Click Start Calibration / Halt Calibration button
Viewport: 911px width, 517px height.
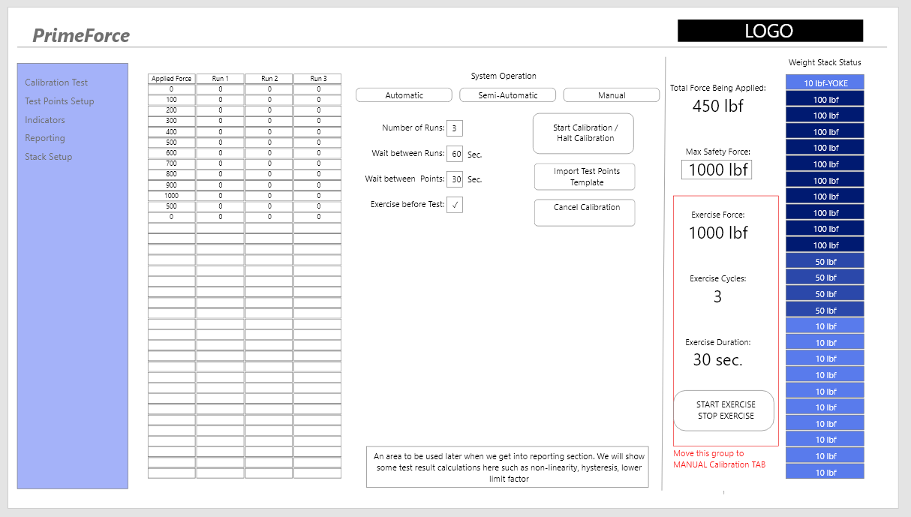click(x=583, y=134)
